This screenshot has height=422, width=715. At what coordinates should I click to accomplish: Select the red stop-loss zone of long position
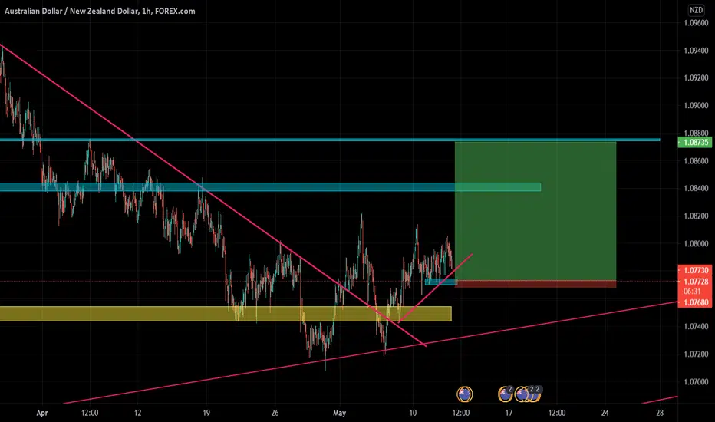click(535, 284)
